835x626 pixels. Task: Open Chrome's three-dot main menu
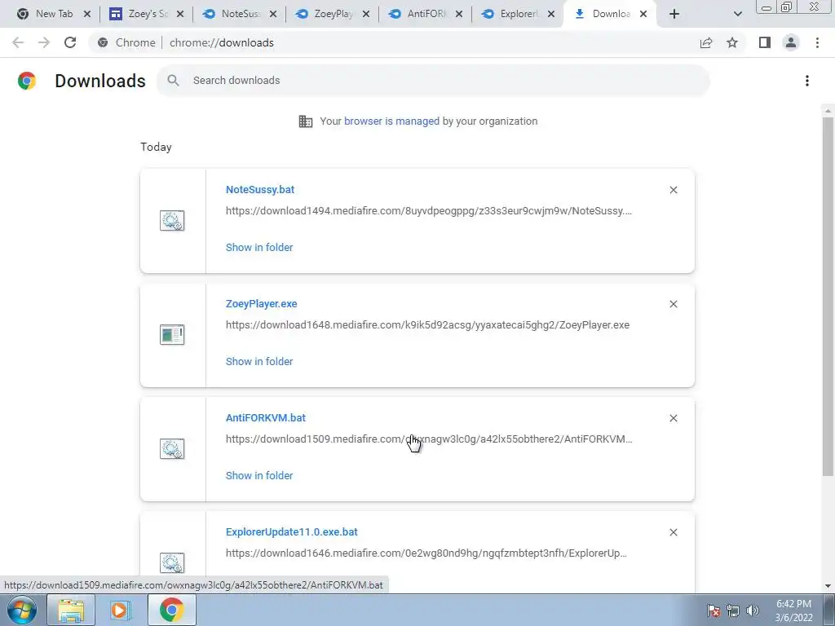tap(817, 42)
